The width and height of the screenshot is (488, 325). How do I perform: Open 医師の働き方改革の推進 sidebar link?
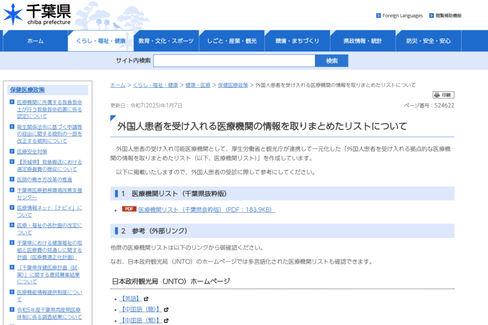(44, 180)
